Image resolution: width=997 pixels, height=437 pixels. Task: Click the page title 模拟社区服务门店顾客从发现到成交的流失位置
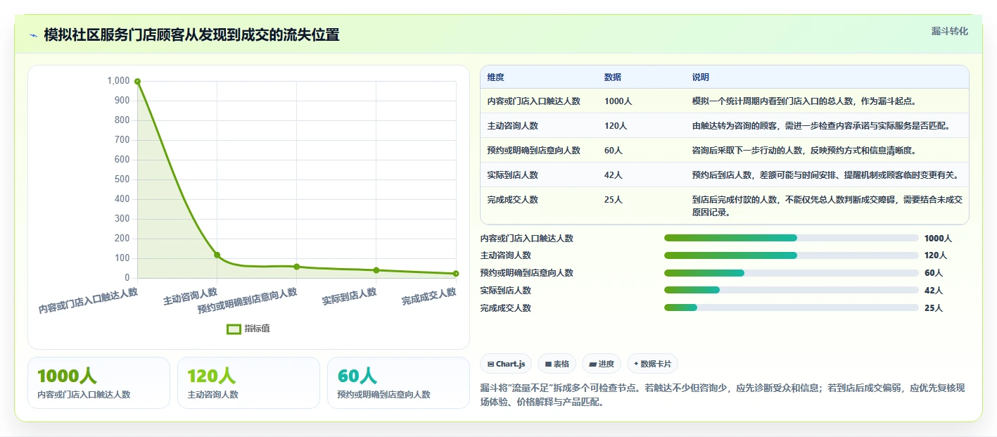tap(191, 35)
